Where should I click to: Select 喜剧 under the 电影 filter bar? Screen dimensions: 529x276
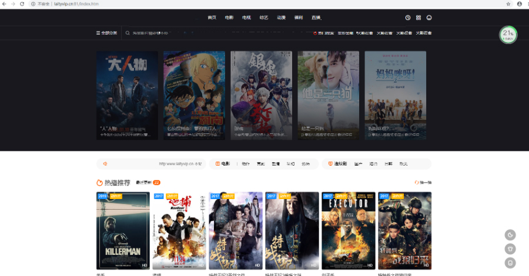[x=261, y=164]
